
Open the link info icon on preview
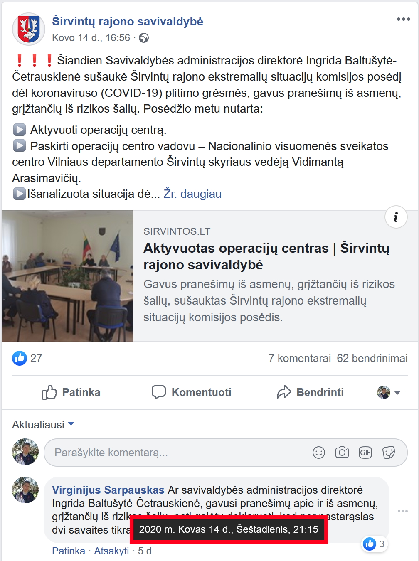click(x=396, y=217)
